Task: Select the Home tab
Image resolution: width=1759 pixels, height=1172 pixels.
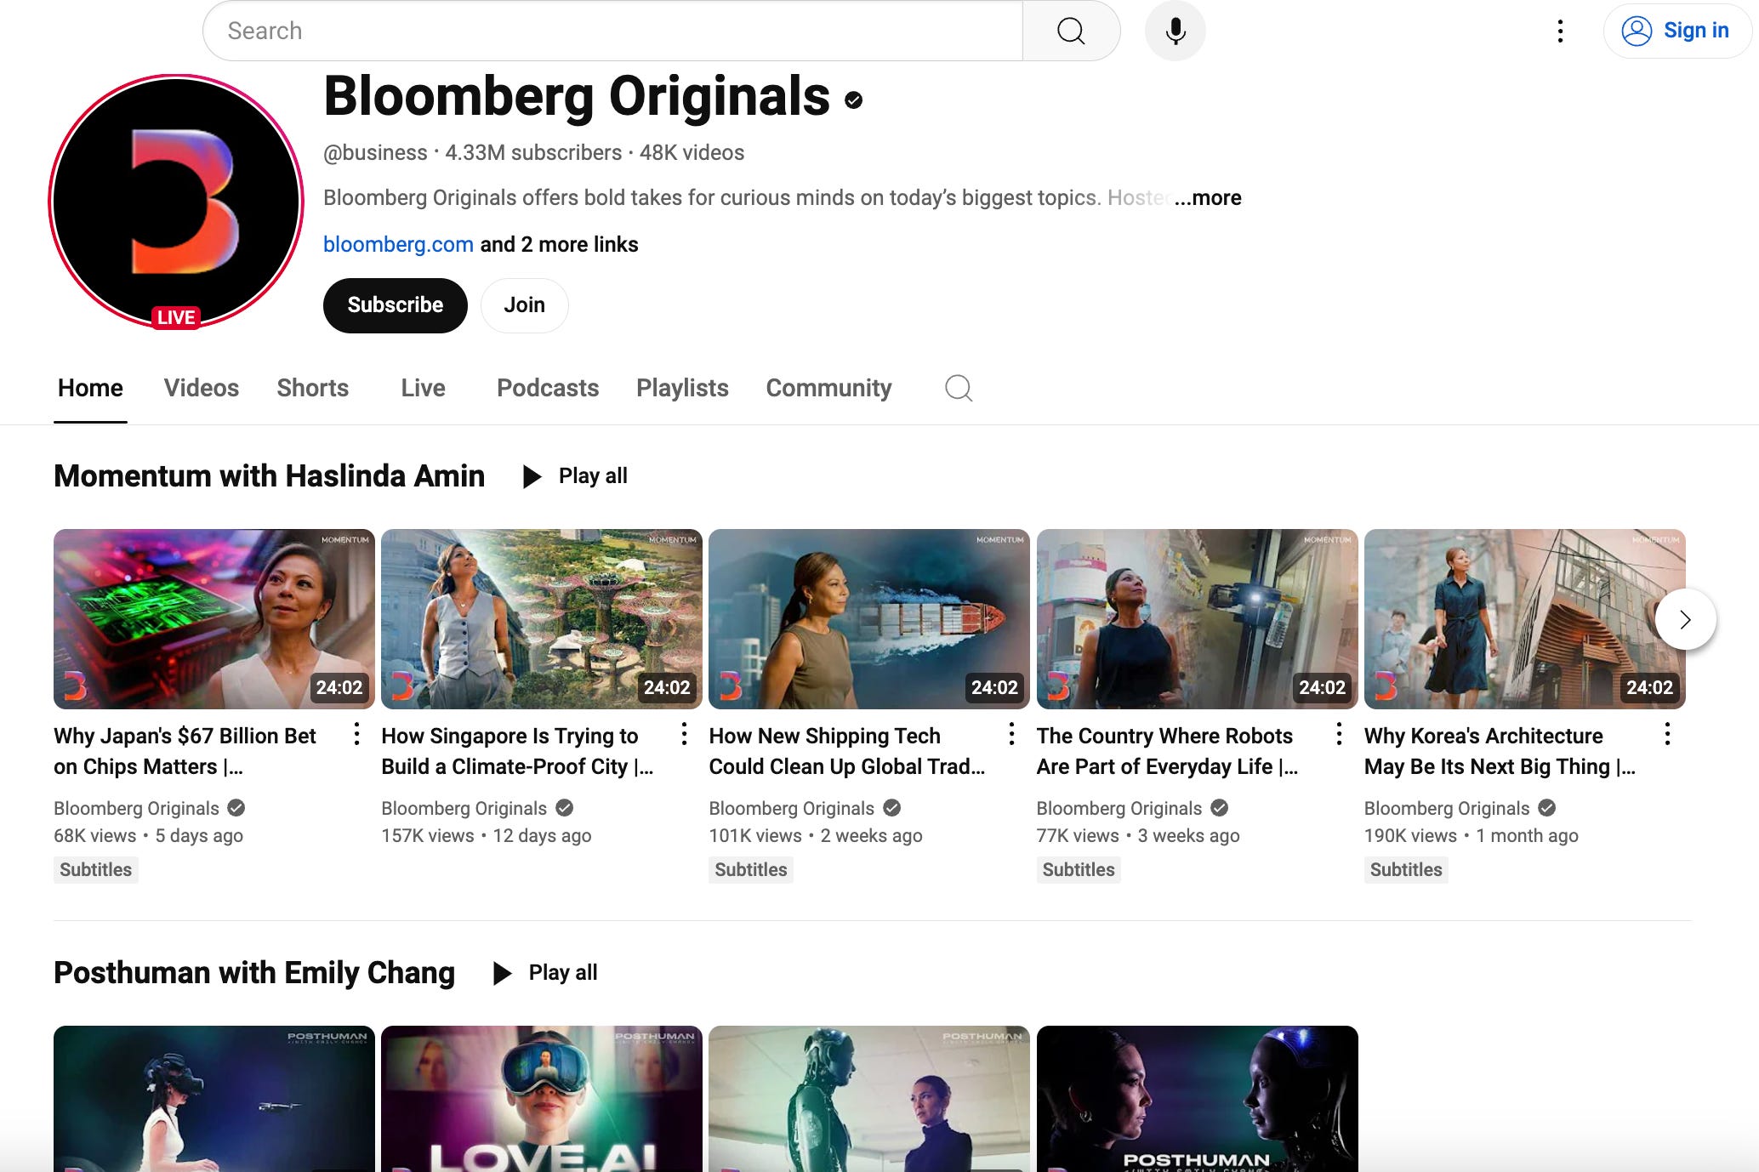Action: click(90, 389)
